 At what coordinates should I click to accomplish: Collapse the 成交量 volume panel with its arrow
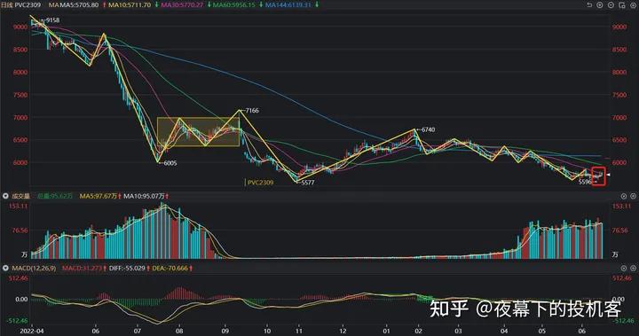5,196
